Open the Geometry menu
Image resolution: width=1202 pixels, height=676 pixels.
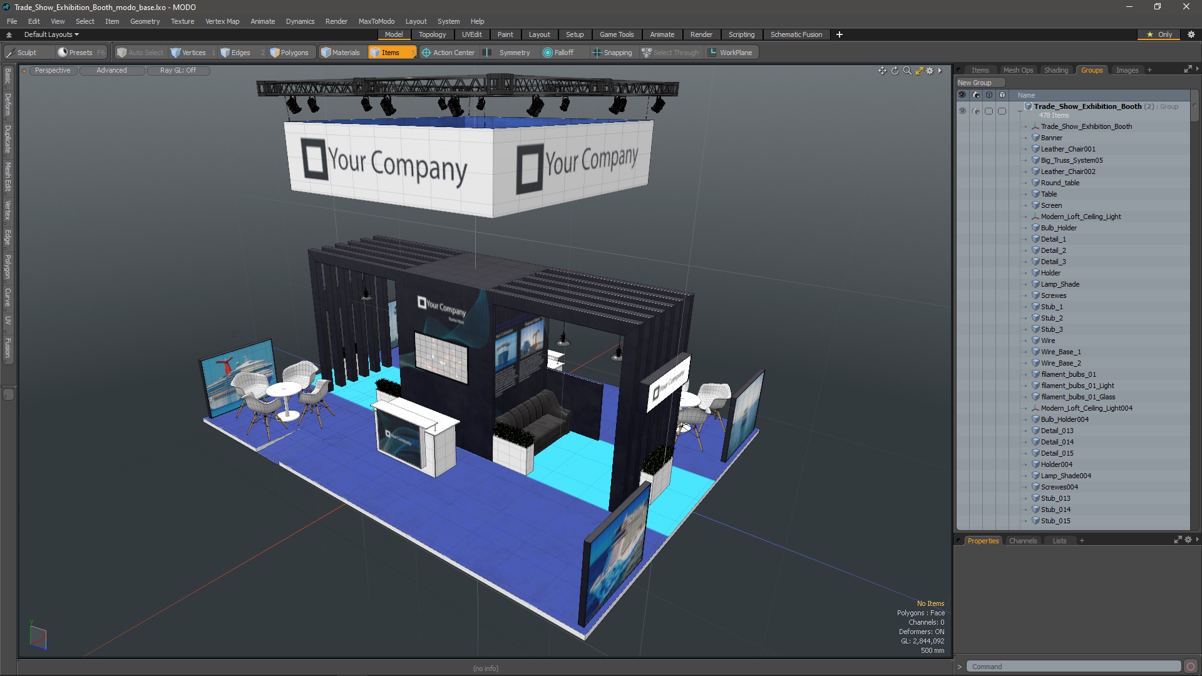point(145,21)
